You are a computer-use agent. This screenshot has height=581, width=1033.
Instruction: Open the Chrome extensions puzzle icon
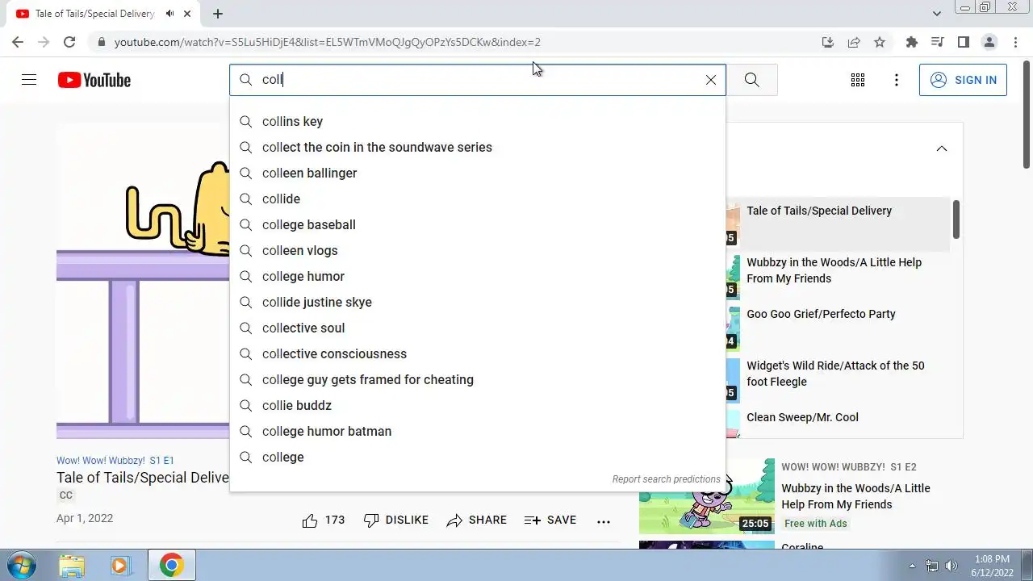912,42
